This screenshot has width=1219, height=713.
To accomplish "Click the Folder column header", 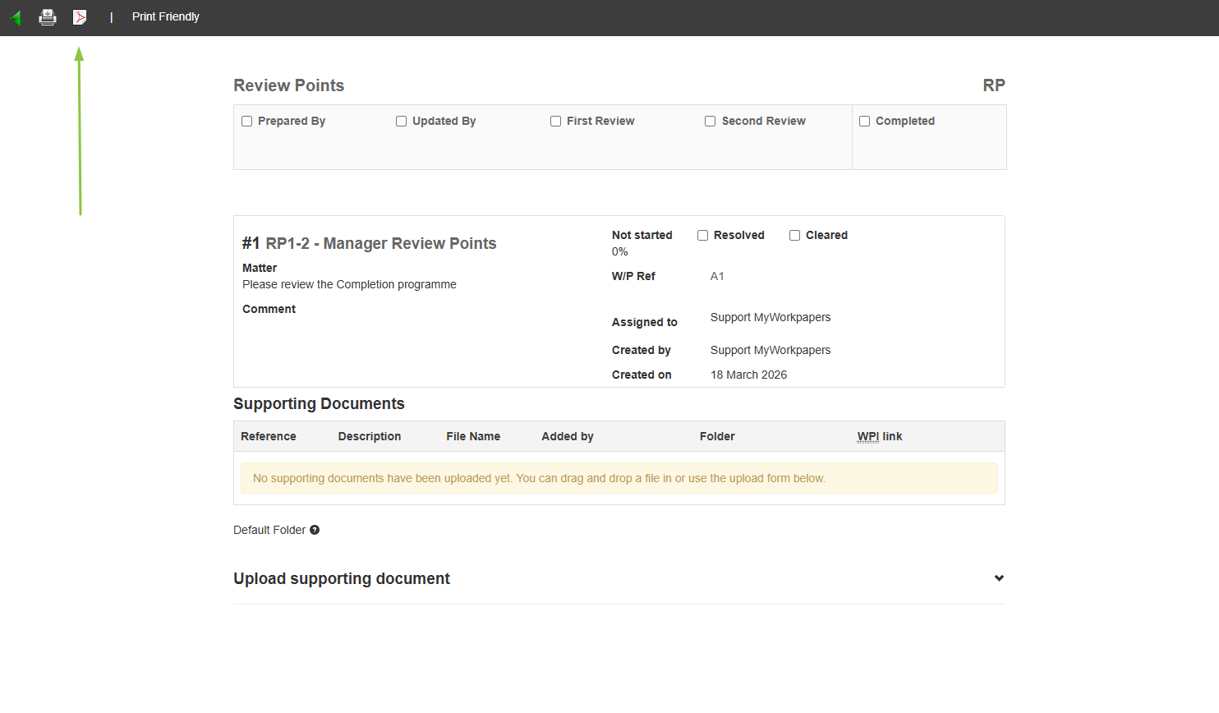I will point(717,437).
